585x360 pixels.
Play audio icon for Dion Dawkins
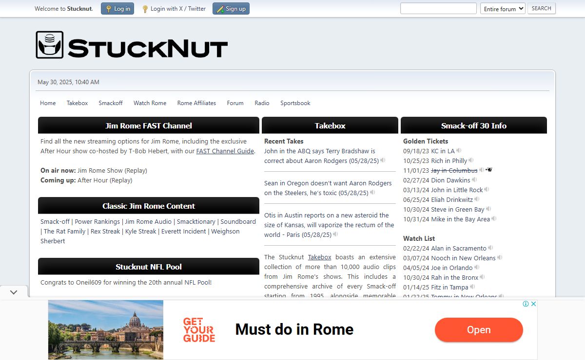(475, 180)
